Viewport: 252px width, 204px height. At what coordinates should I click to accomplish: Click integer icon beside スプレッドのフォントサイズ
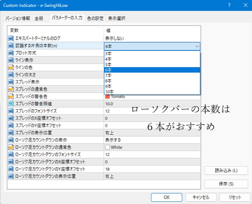click(11, 111)
